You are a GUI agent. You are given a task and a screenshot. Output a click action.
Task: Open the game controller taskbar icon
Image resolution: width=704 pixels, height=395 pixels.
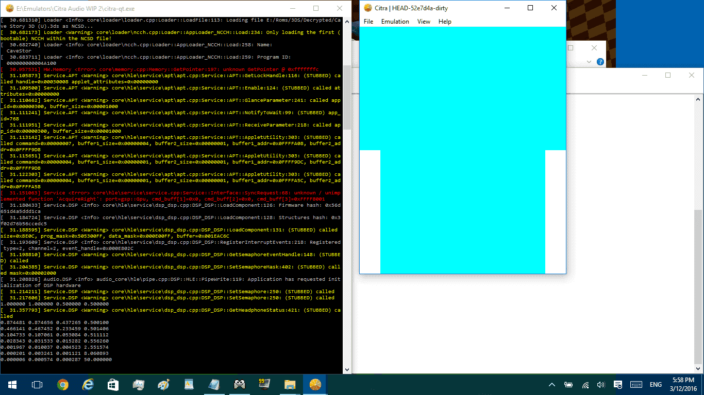(x=240, y=385)
